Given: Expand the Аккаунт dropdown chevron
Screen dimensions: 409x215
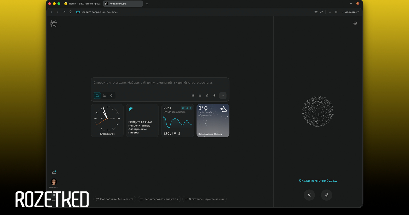Looking at the screenshot, I should pyautogui.click(x=59, y=182).
